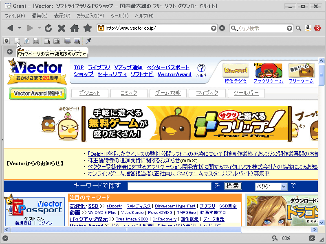Capture the desktop with monitor icon
This screenshot has width=326, height=244.
click(x=68, y=41)
